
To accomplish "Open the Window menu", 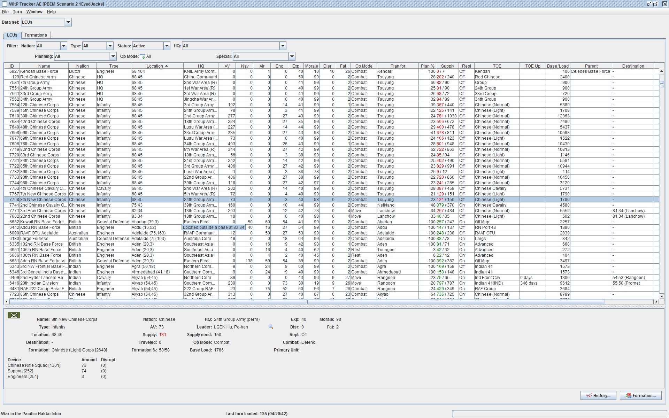I will click(x=34, y=12).
